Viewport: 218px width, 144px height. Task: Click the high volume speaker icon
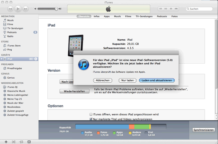(x=60, y=9)
